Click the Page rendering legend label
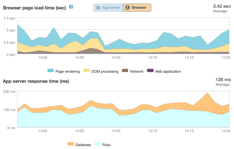This screenshot has width=234, height=149. [x=68, y=71]
